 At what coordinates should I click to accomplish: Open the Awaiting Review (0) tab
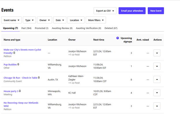[x=62, y=28]
